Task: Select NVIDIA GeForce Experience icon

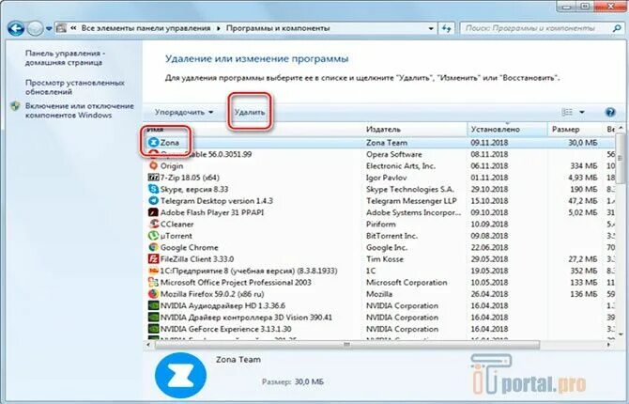Action: click(153, 329)
